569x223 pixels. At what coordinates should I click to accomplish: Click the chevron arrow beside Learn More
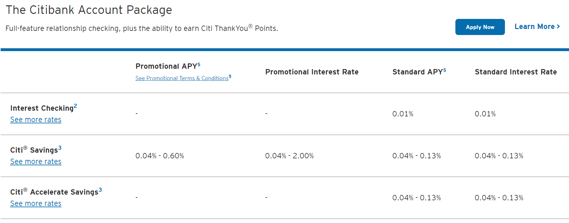pos(558,27)
